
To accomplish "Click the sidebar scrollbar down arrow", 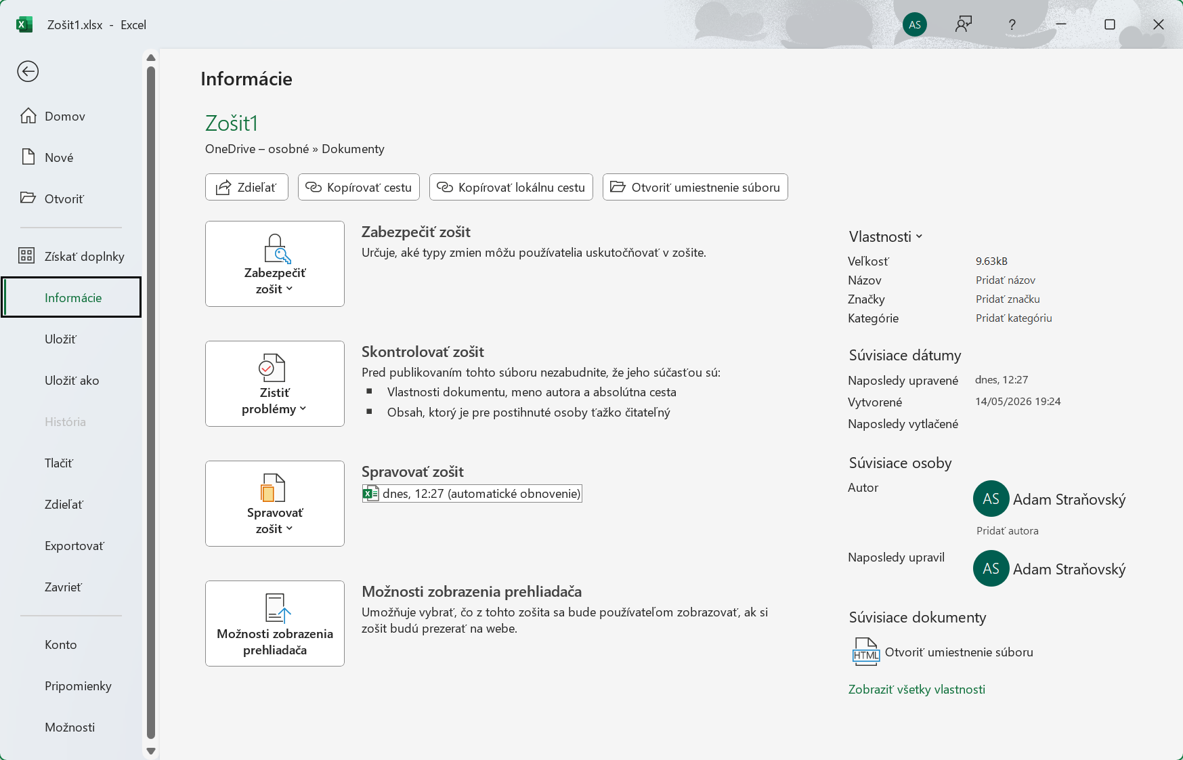I will pyautogui.click(x=151, y=751).
